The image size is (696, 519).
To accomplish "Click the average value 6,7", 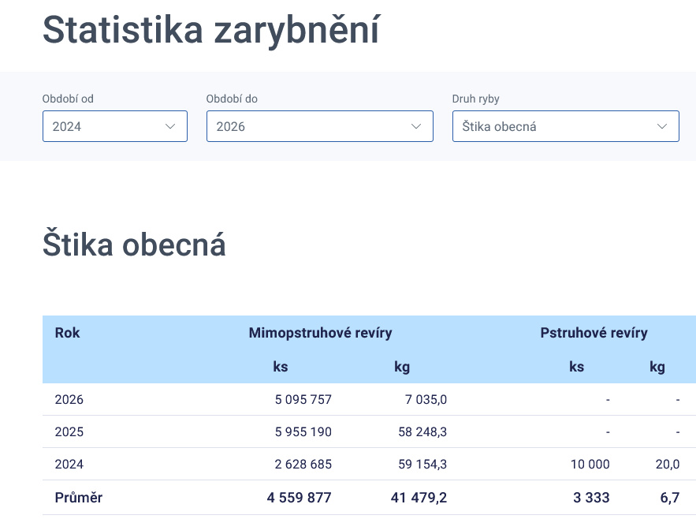I will click(x=670, y=497).
